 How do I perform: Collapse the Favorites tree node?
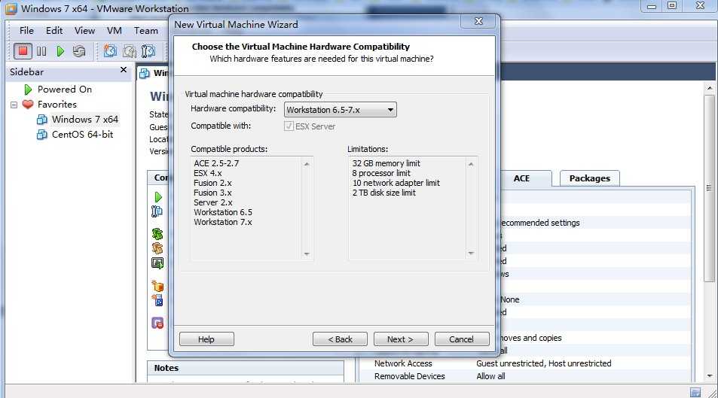14,105
